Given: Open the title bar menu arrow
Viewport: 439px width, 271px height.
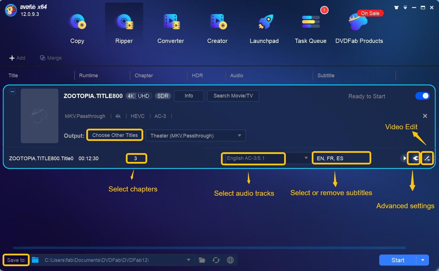Looking at the screenshot, I should [x=405, y=8].
